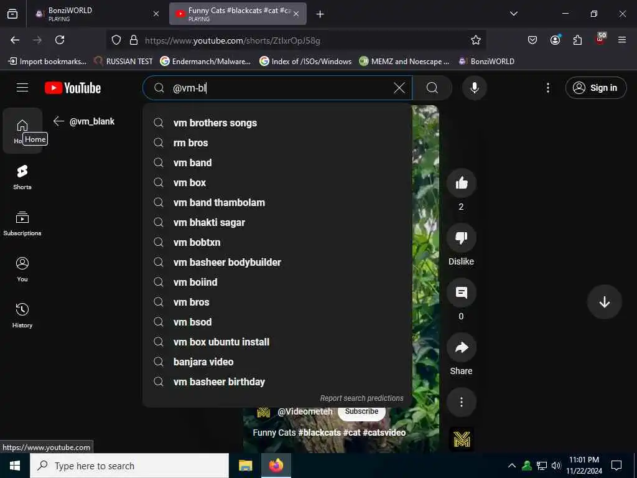Choose suggestion 'vm box'
The image size is (637, 478).
(x=277, y=182)
